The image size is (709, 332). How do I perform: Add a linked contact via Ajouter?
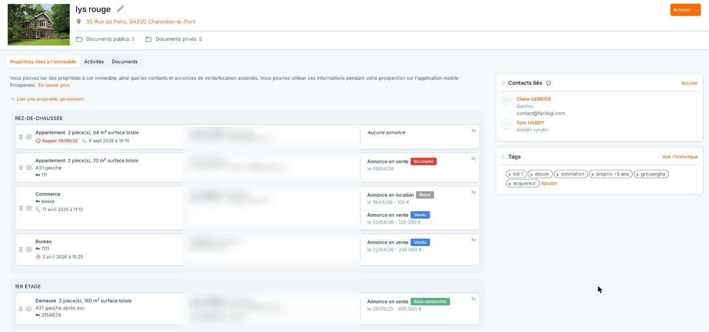click(x=689, y=83)
